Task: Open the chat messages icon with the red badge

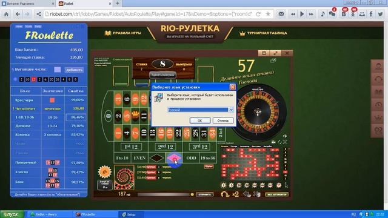Action: 332,13
